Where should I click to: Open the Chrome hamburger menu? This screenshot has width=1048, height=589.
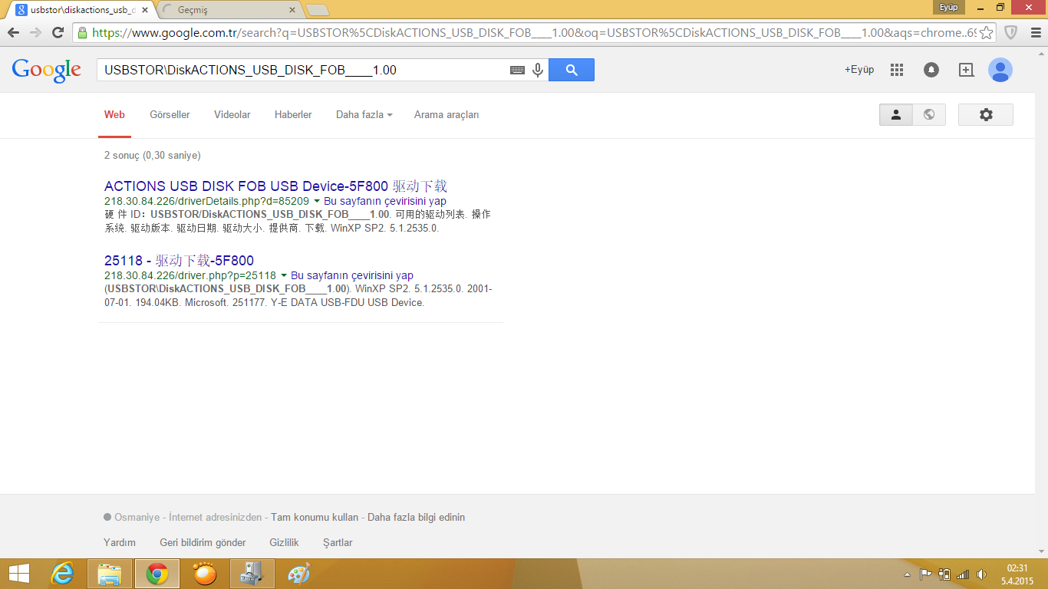(1034, 33)
